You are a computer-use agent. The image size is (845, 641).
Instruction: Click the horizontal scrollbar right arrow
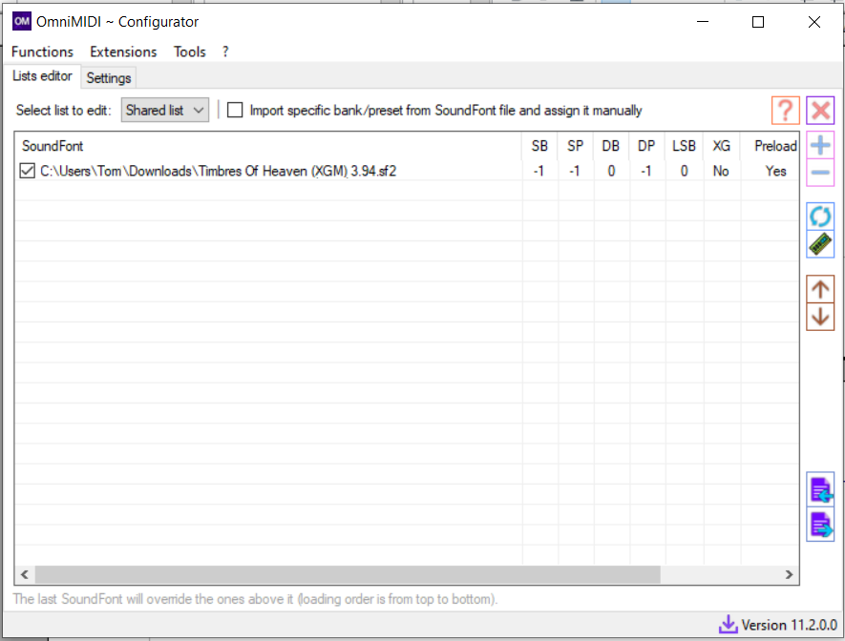click(x=789, y=574)
